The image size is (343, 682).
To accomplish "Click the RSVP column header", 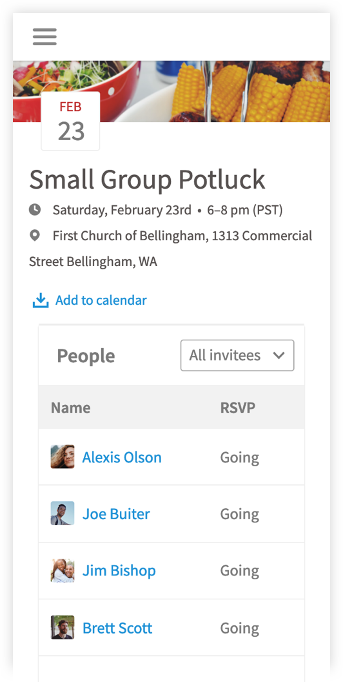I will tap(238, 408).
